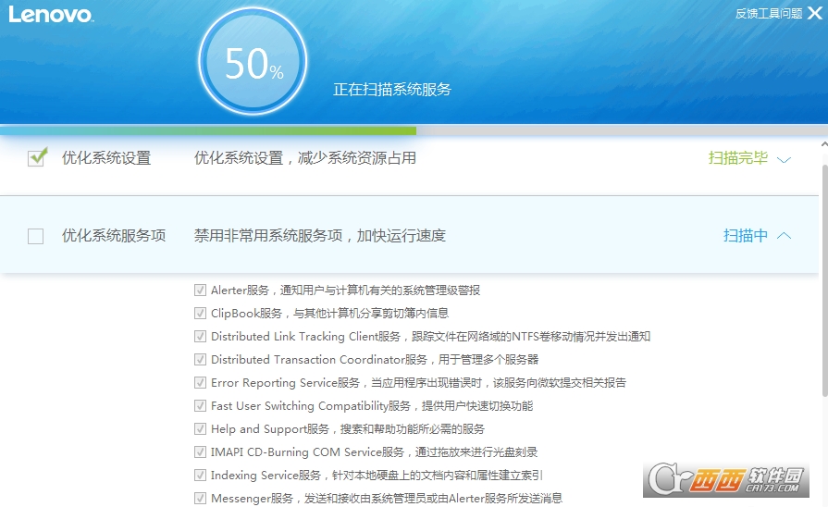Check the 优化系统服务项 checkbox

tap(36, 236)
